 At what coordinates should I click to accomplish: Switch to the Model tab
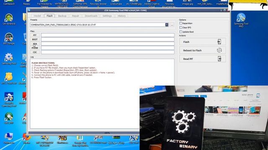[37, 16]
